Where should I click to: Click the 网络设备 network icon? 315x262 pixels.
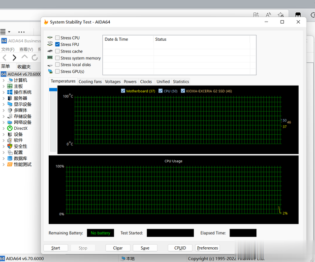tap(10, 122)
